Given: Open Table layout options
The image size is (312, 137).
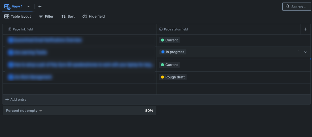Looking at the screenshot, I should pos(17,17).
